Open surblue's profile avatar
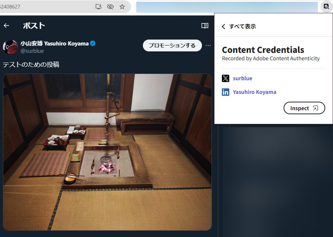Viewport: 333px width, 237px height. [10, 47]
